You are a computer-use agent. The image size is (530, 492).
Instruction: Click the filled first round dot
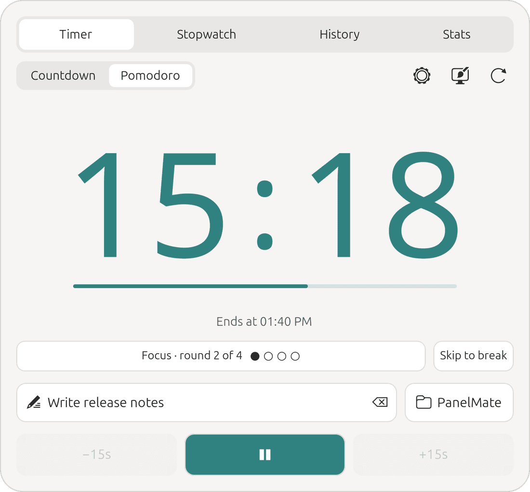tap(255, 356)
